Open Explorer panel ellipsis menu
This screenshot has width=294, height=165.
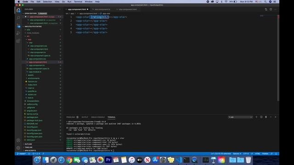(60, 9)
